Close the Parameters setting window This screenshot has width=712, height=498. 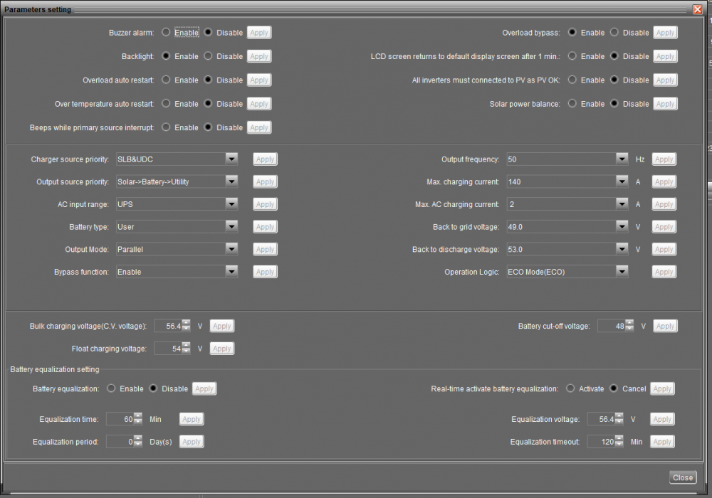pos(698,9)
